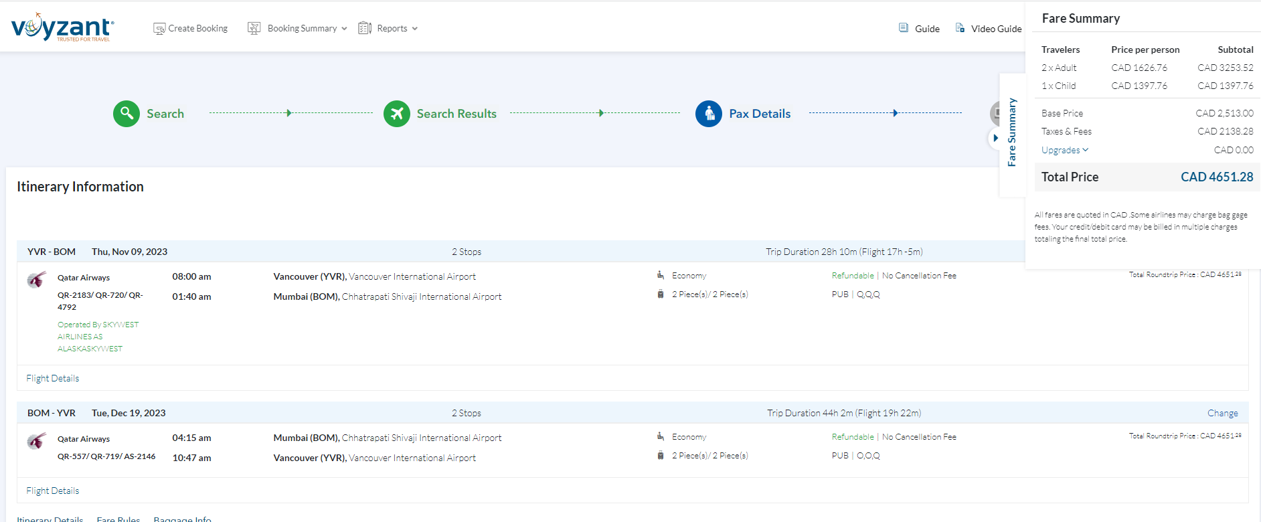1261x522 pixels.
Task: Open the Itinerary Details tab
Action: 50,519
